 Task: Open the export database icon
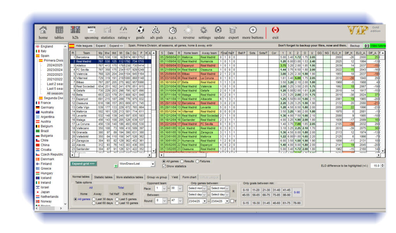[233, 30]
